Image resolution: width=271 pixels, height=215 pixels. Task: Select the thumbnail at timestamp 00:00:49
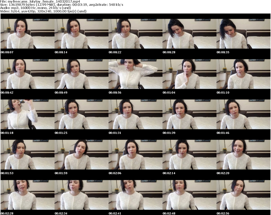[x=82, y=74]
